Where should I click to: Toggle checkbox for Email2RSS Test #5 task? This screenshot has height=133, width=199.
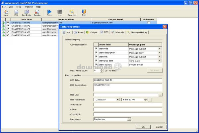tap(8, 35)
